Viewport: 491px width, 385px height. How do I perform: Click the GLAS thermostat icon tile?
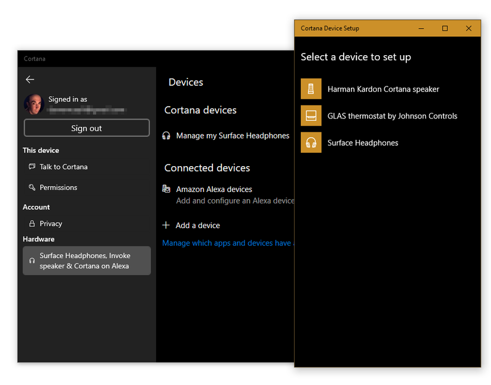311,116
